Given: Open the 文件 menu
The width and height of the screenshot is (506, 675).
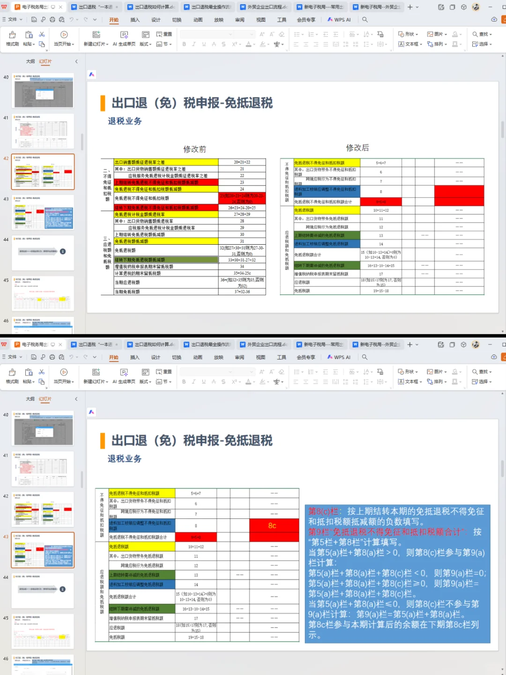Looking at the screenshot, I should pyautogui.click(x=13, y=19).
